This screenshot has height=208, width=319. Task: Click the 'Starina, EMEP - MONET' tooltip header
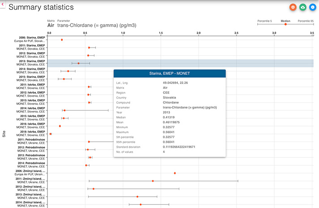170,74
